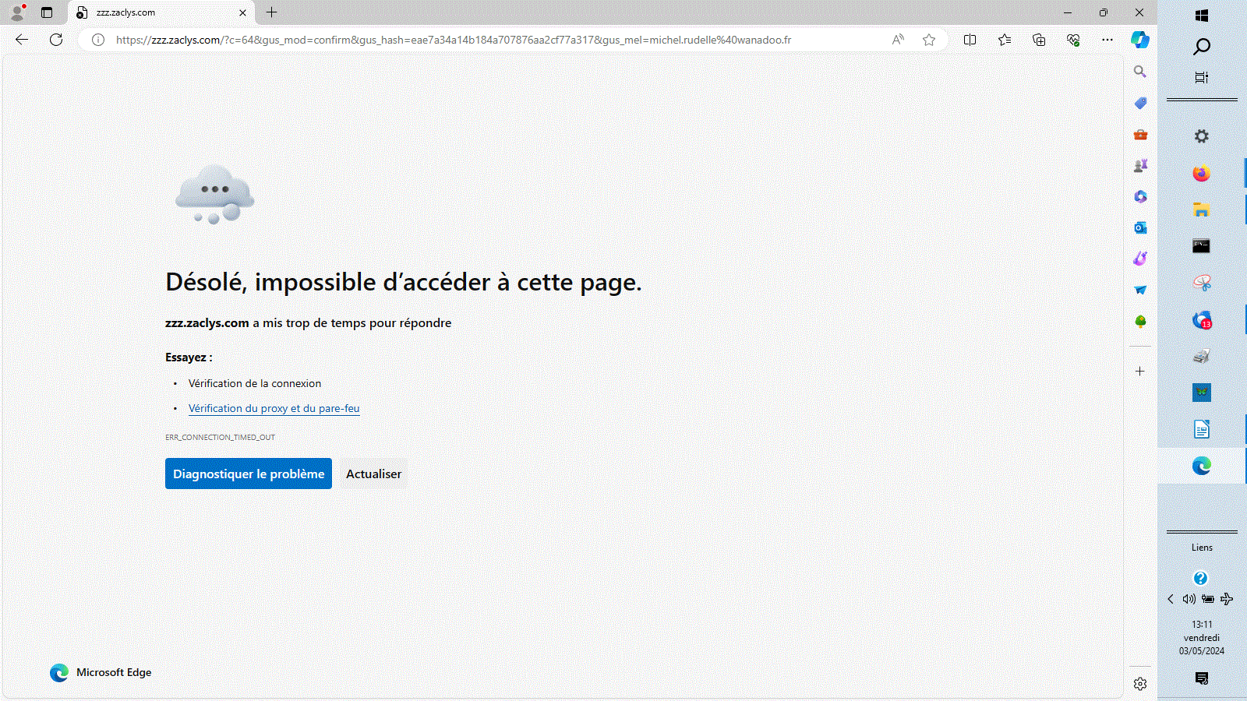Customize sidebar with plus button
The height and width of the screenshot is (701, 1247).
pyautogui.click(x=1140, y=372)
